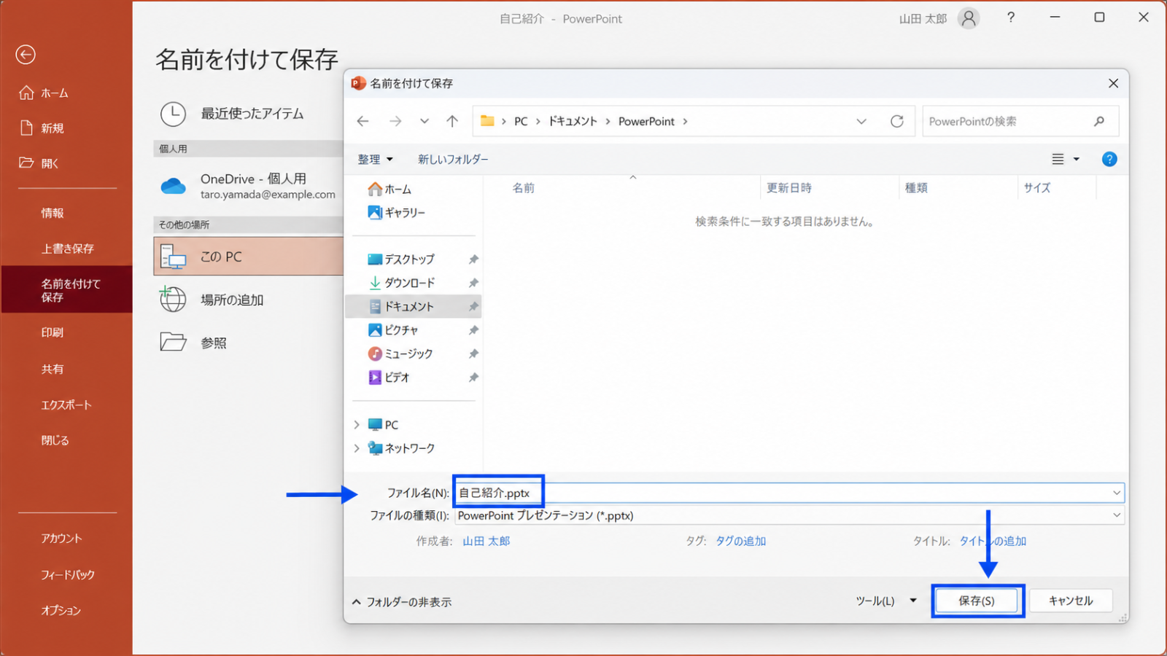Open the ホーム backstage menu item
Image resolution: width=1167 pixels, height=656 pixels.
pos(44,93)
